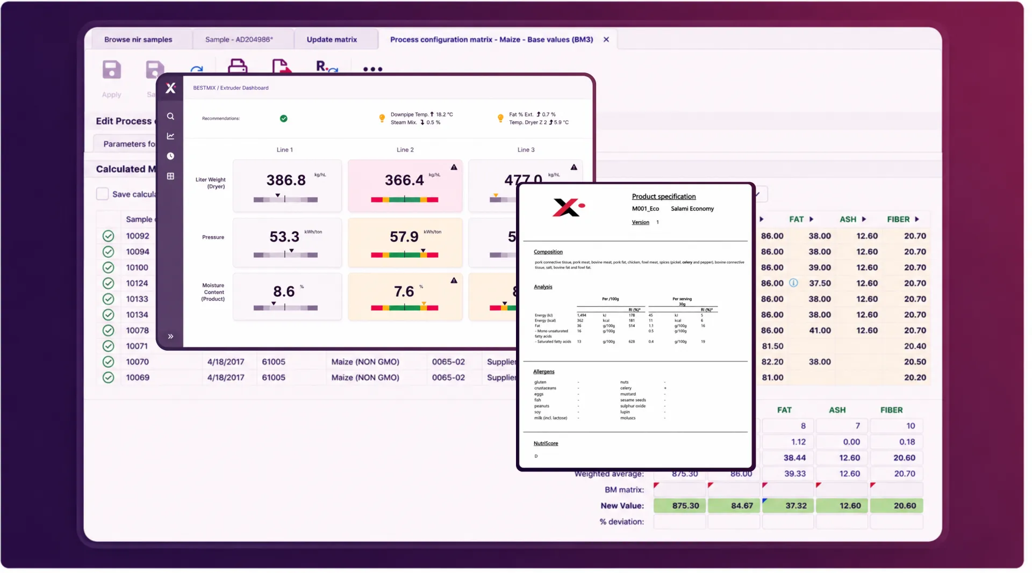Close the Process configuration matrix tab
Screen dimensions: 1032x573
click(606, 40)
